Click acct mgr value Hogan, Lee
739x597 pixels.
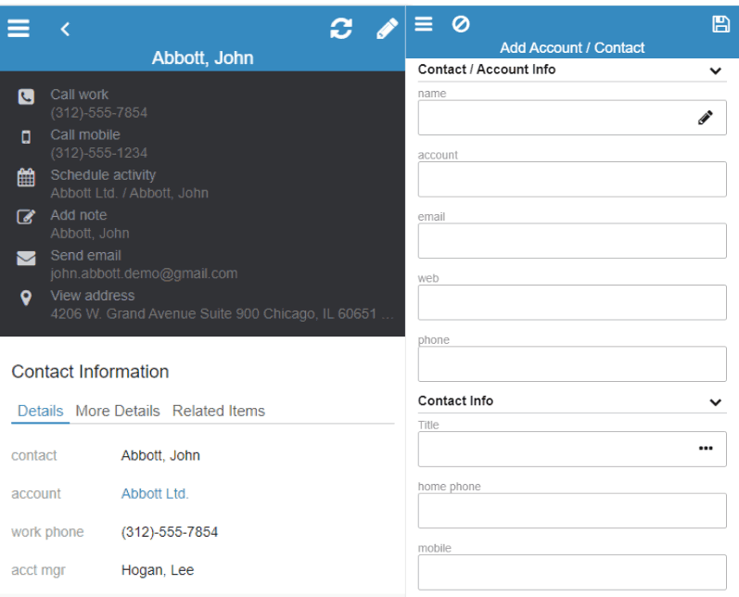[x=158, y=570]
